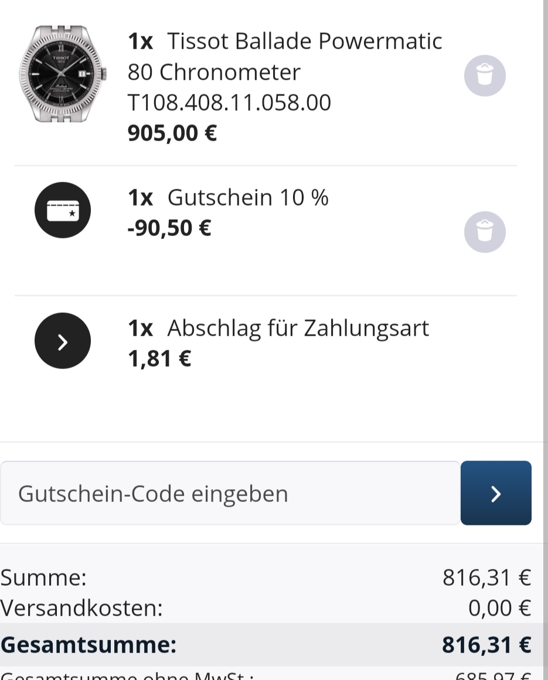548x680 pixels.
Task: Click the bold Gesamtsumme label
Action: (89, 645)
